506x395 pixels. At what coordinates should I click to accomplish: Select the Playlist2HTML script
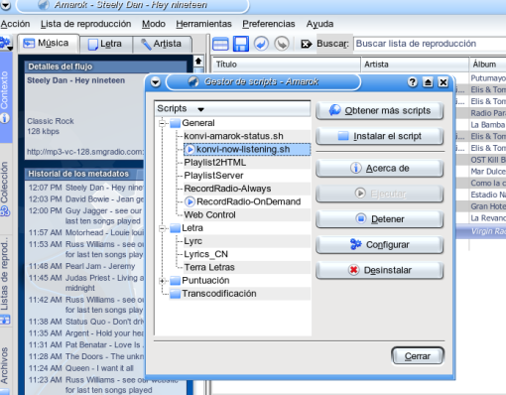215,163
